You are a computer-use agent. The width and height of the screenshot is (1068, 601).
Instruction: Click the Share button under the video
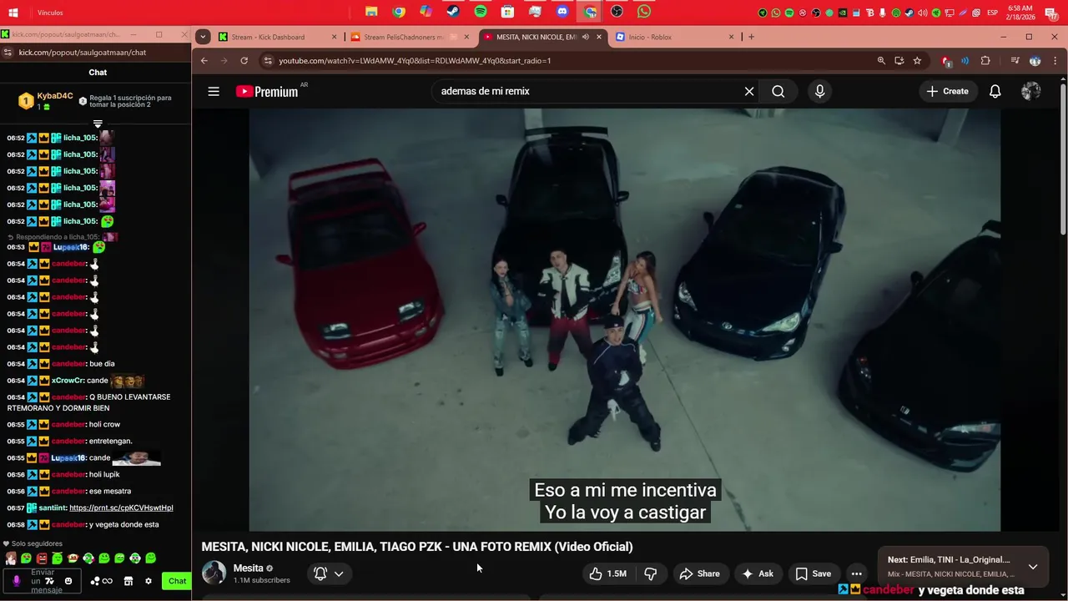pyautogui.click(x=699, y=573)
